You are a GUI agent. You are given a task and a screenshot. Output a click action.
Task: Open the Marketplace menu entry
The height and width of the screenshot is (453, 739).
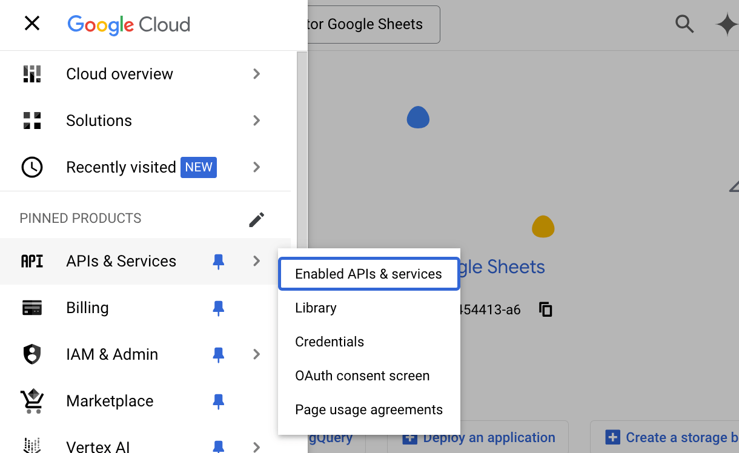pyautogui.click(x=145, y=401)
